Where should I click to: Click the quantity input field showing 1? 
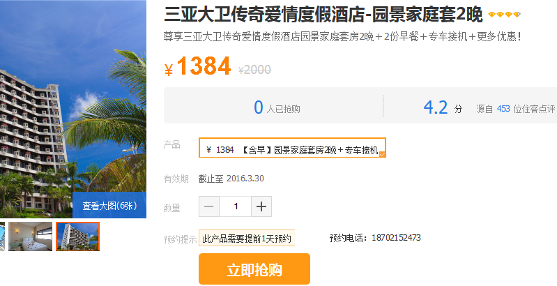(235, 206)
